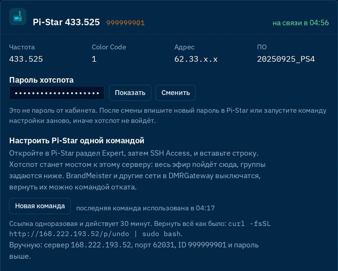The height and width of the screenshot is (271, 338).
Task: Select the Color Code value 1
Action: point(94,59)
